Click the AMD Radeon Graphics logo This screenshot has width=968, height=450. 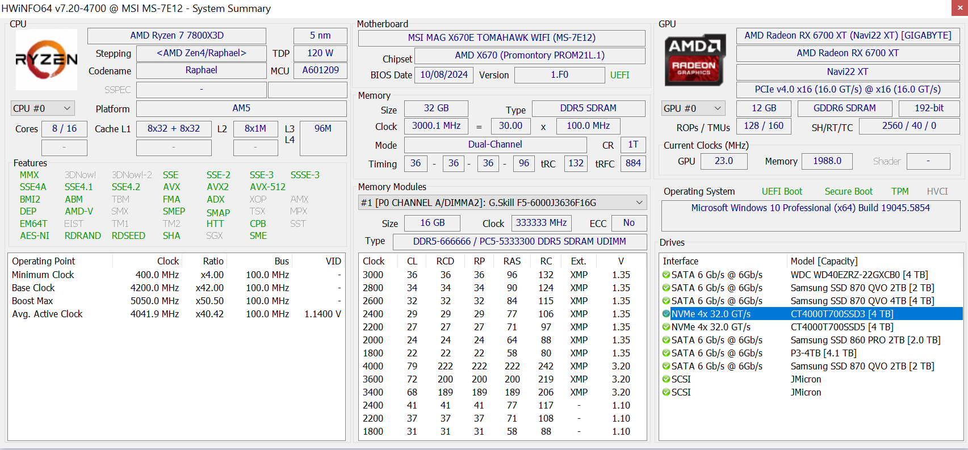pyautogui.click(x=695, y=61)
